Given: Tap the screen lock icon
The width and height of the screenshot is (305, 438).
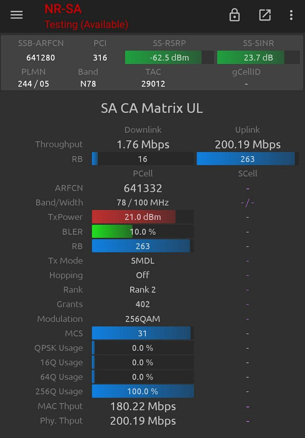Looking at the screenshot, I should click(x=235, y=15).
